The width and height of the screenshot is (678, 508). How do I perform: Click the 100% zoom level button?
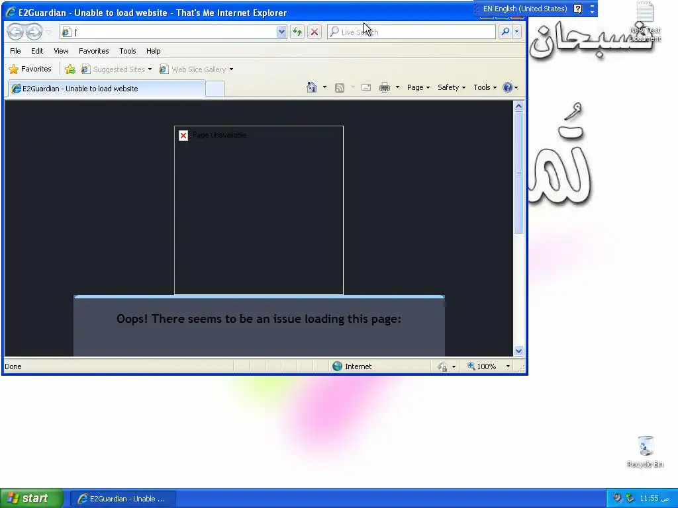(481, 366)
